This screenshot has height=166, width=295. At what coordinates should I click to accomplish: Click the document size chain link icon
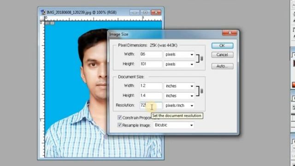(x=202, y=91)
